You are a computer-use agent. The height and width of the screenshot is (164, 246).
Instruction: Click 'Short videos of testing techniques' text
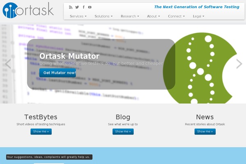[x=41, y=124]
